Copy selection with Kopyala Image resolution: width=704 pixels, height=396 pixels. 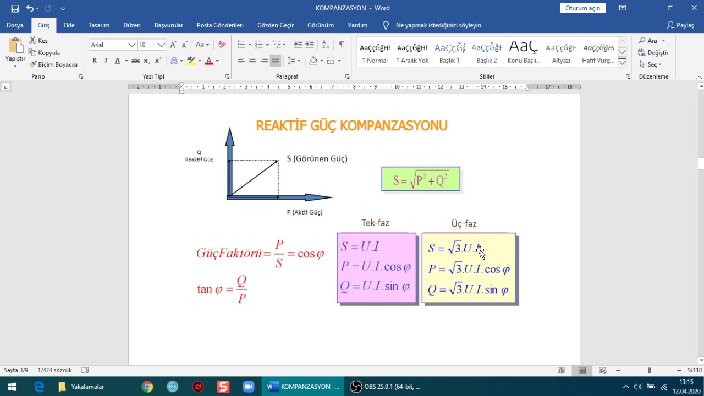pyautogui.click(x=44, y=53)
